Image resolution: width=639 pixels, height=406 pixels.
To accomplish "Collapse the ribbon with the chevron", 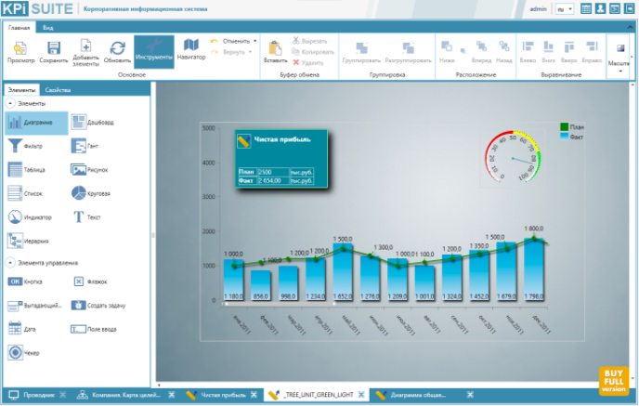I will [x=630, y=27].
